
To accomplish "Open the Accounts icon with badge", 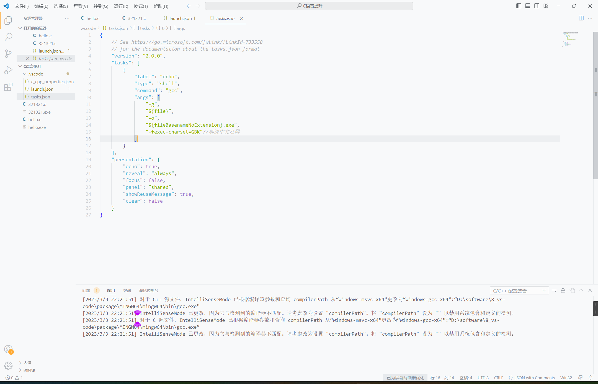I will [8, 349].
